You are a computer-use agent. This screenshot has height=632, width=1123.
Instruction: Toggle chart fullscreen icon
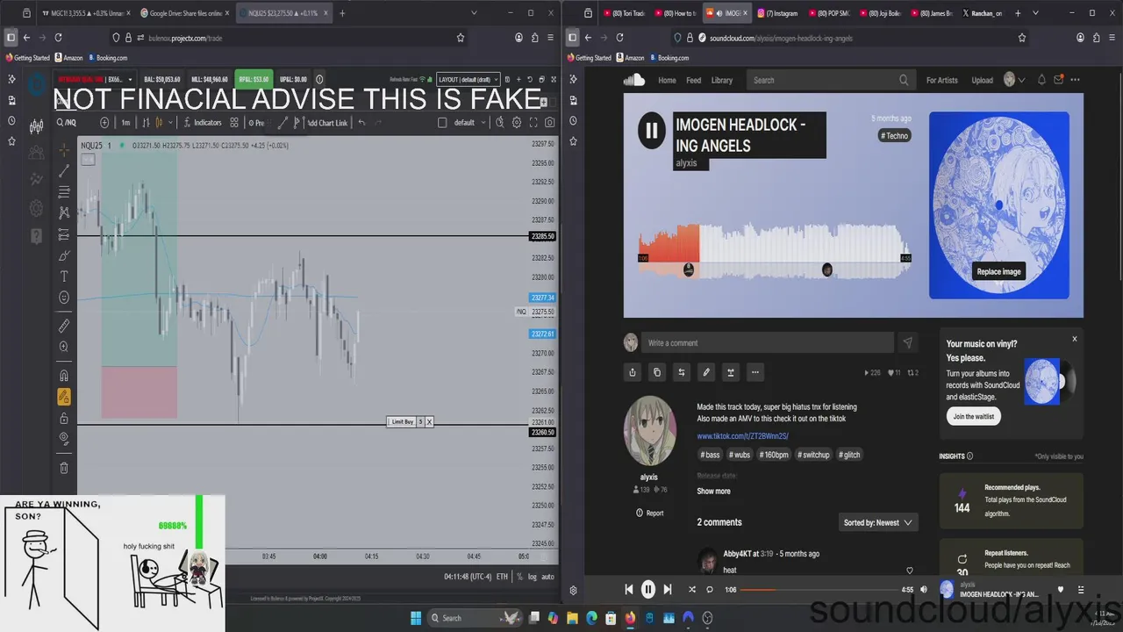(x=532, y=122)
